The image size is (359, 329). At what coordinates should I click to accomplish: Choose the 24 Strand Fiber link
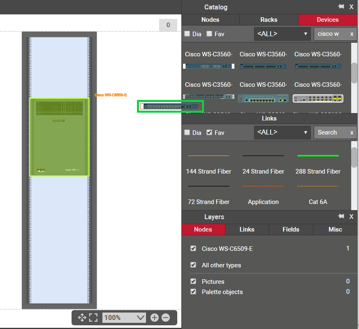point(263,163)
